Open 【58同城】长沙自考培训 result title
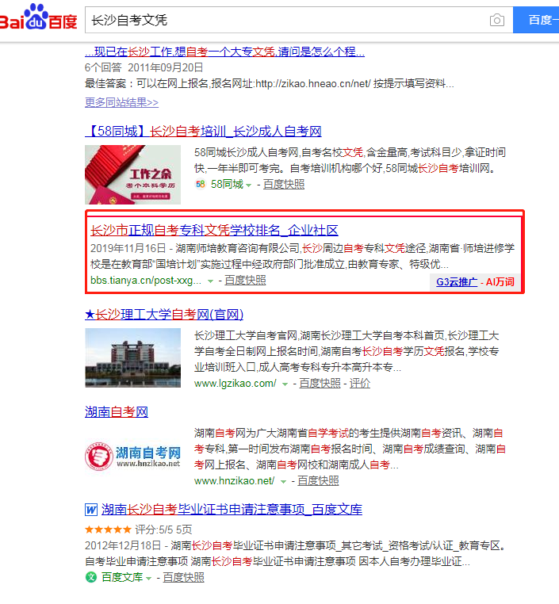The height and width of the screenshot is (604, 559). pyautogui.click(x=203, y=132)
